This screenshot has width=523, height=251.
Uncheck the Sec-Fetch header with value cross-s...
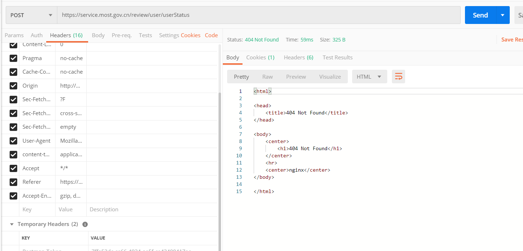click(13, 113)
